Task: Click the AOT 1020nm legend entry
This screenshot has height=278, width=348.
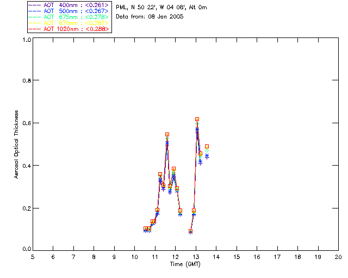Action: tap(69, 29)
